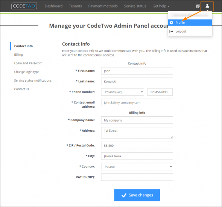Click the Contact info page heading
The width and height of the screenshot is (222, 207).
[76, 44]
